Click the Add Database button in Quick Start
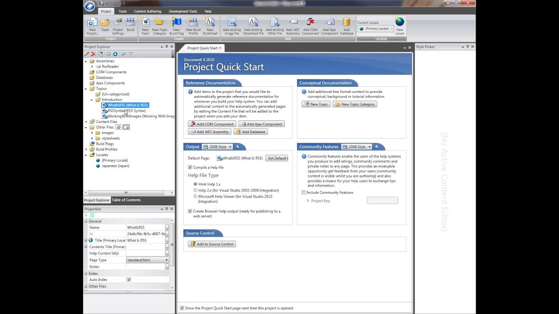This screenshot has width=559, height=314. tap(250, 131)
